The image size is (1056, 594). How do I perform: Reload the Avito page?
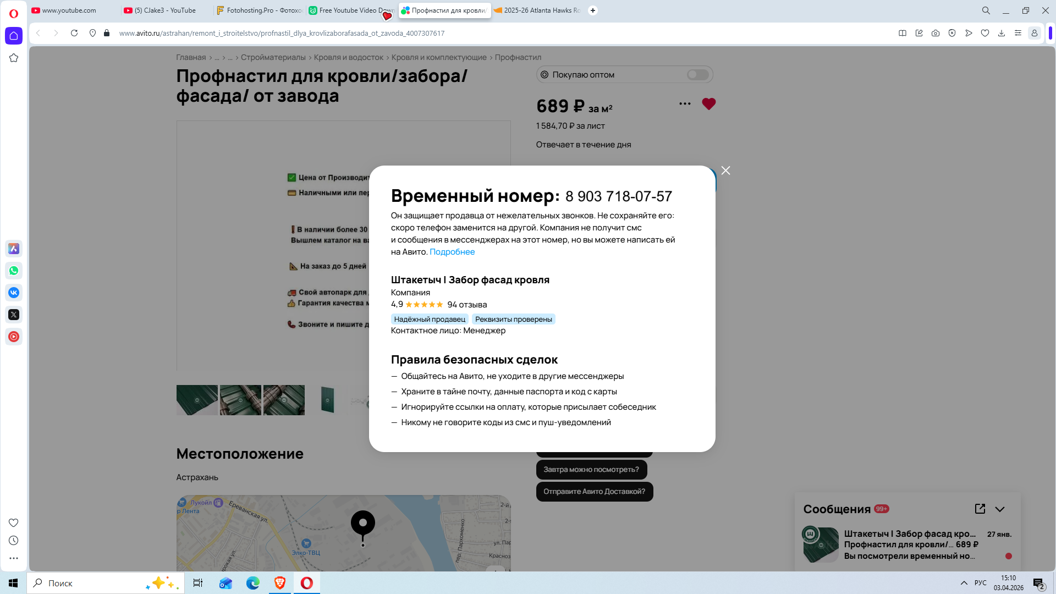pyautogui.click(x=74, y=34)
